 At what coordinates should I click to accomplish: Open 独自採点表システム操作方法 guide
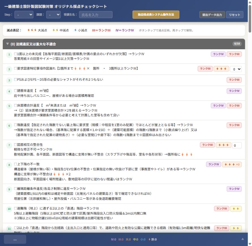(x=156, y=15)
